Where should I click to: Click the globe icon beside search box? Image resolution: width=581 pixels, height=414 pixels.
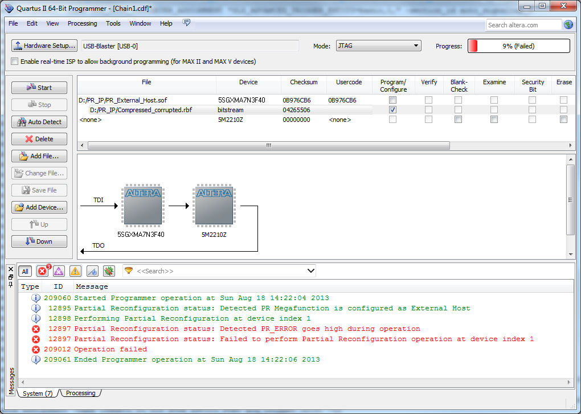coord(568,24)
